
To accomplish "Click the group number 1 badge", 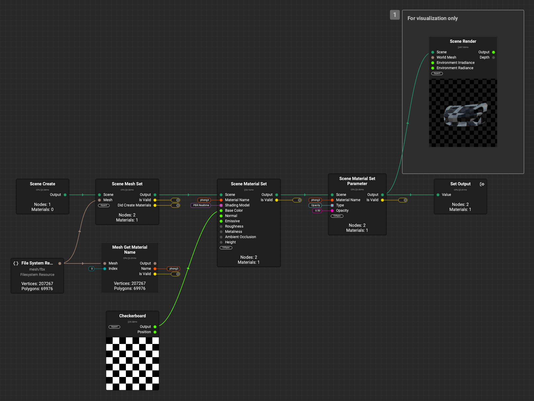I will [x=395, y=15].
